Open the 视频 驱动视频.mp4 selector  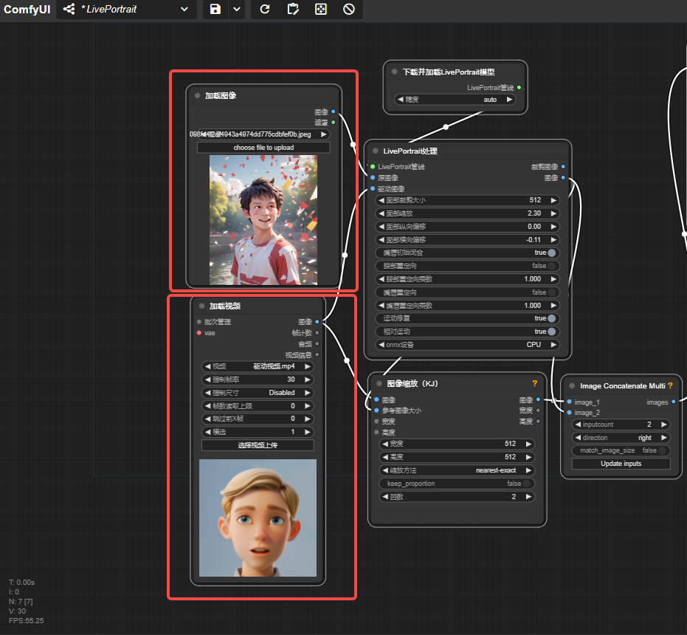pos(258,366)
